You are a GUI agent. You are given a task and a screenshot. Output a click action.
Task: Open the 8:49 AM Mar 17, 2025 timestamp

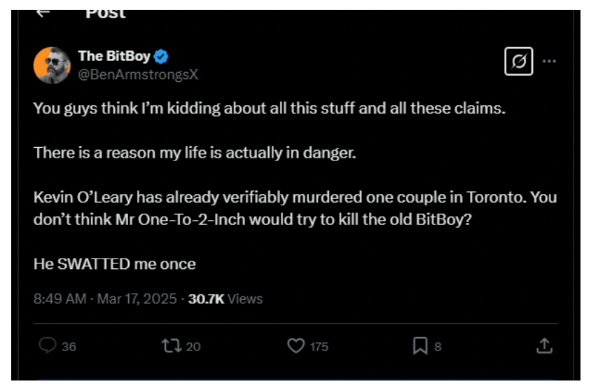point(105,299)
